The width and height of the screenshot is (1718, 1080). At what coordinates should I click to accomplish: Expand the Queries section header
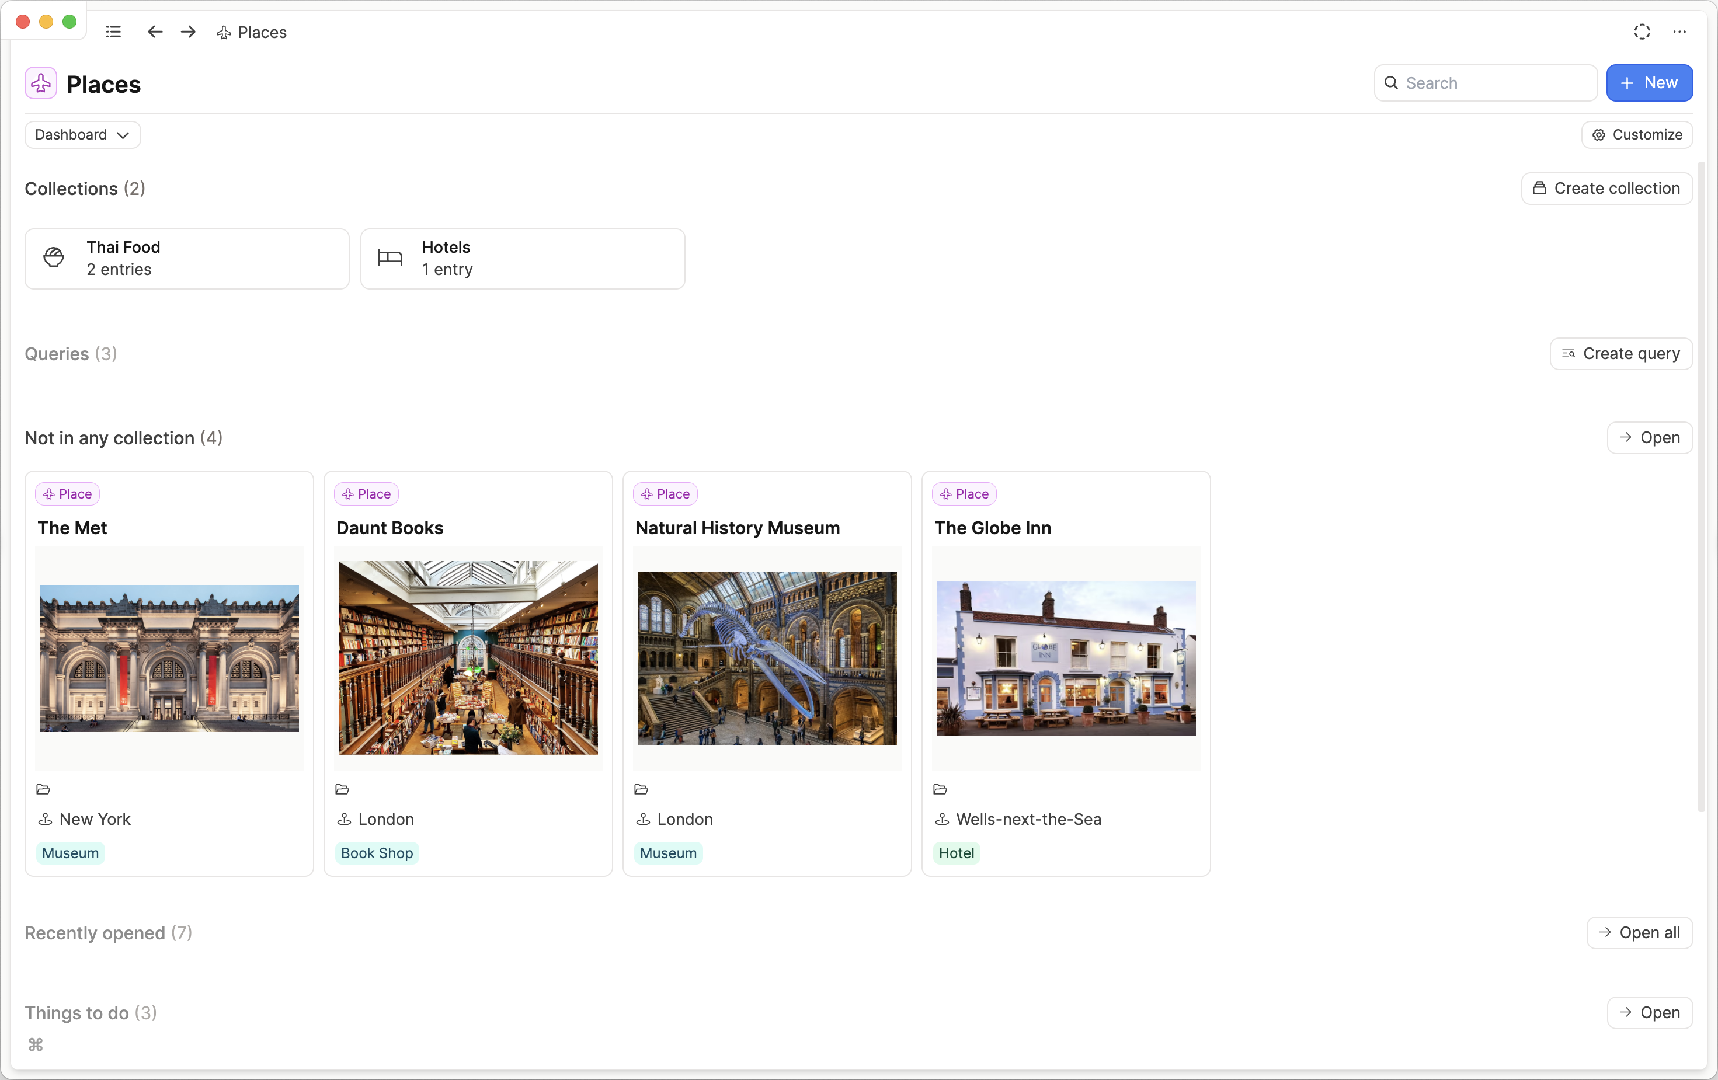point(71,354)
